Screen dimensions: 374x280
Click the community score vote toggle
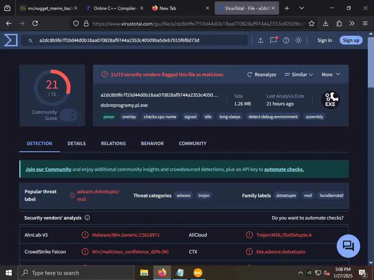tap(69, 115)
